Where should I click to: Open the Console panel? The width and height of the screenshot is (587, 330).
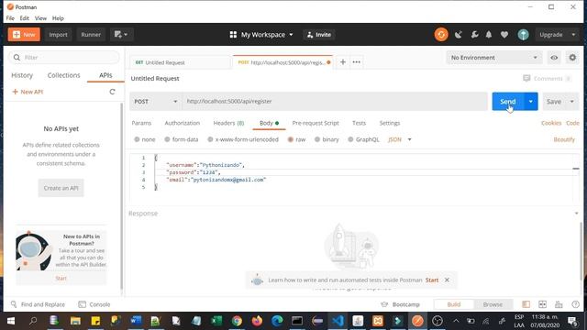coord(94,304)
